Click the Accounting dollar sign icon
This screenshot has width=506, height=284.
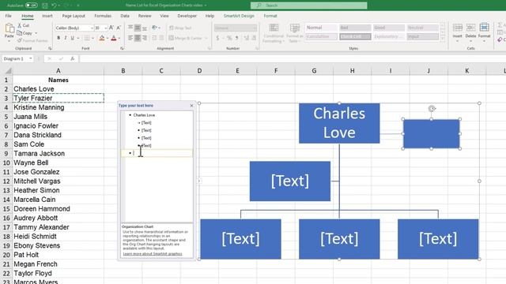pos(217,38)
